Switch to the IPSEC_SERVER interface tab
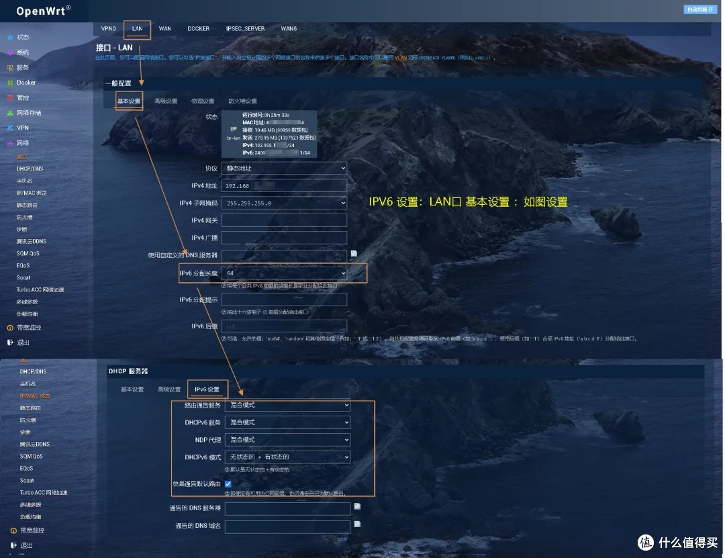 [246, 29]
